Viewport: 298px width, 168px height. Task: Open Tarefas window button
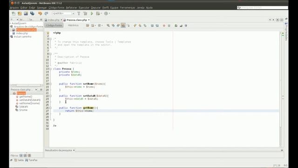click(x=31, y=160)
